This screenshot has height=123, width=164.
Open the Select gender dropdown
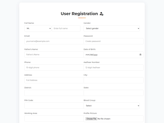point(111,29)
